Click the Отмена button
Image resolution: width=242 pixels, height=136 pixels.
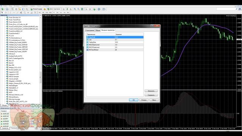(x=144, y=100)
